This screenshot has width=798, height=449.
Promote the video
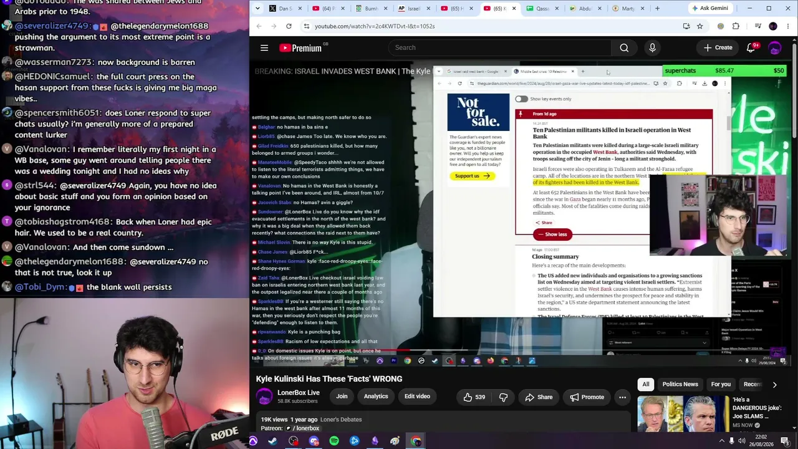point(586,397)
